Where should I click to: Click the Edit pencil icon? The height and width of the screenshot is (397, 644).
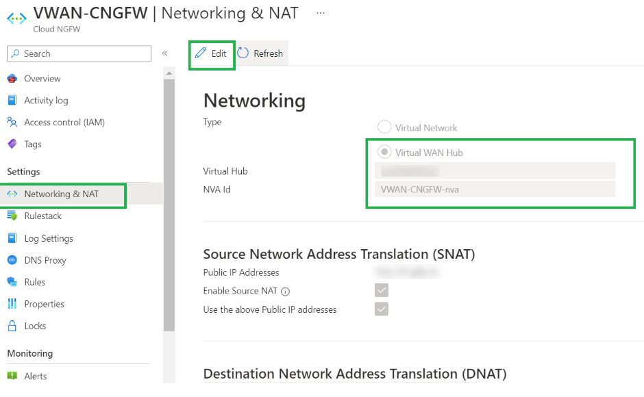coord(201,53)
